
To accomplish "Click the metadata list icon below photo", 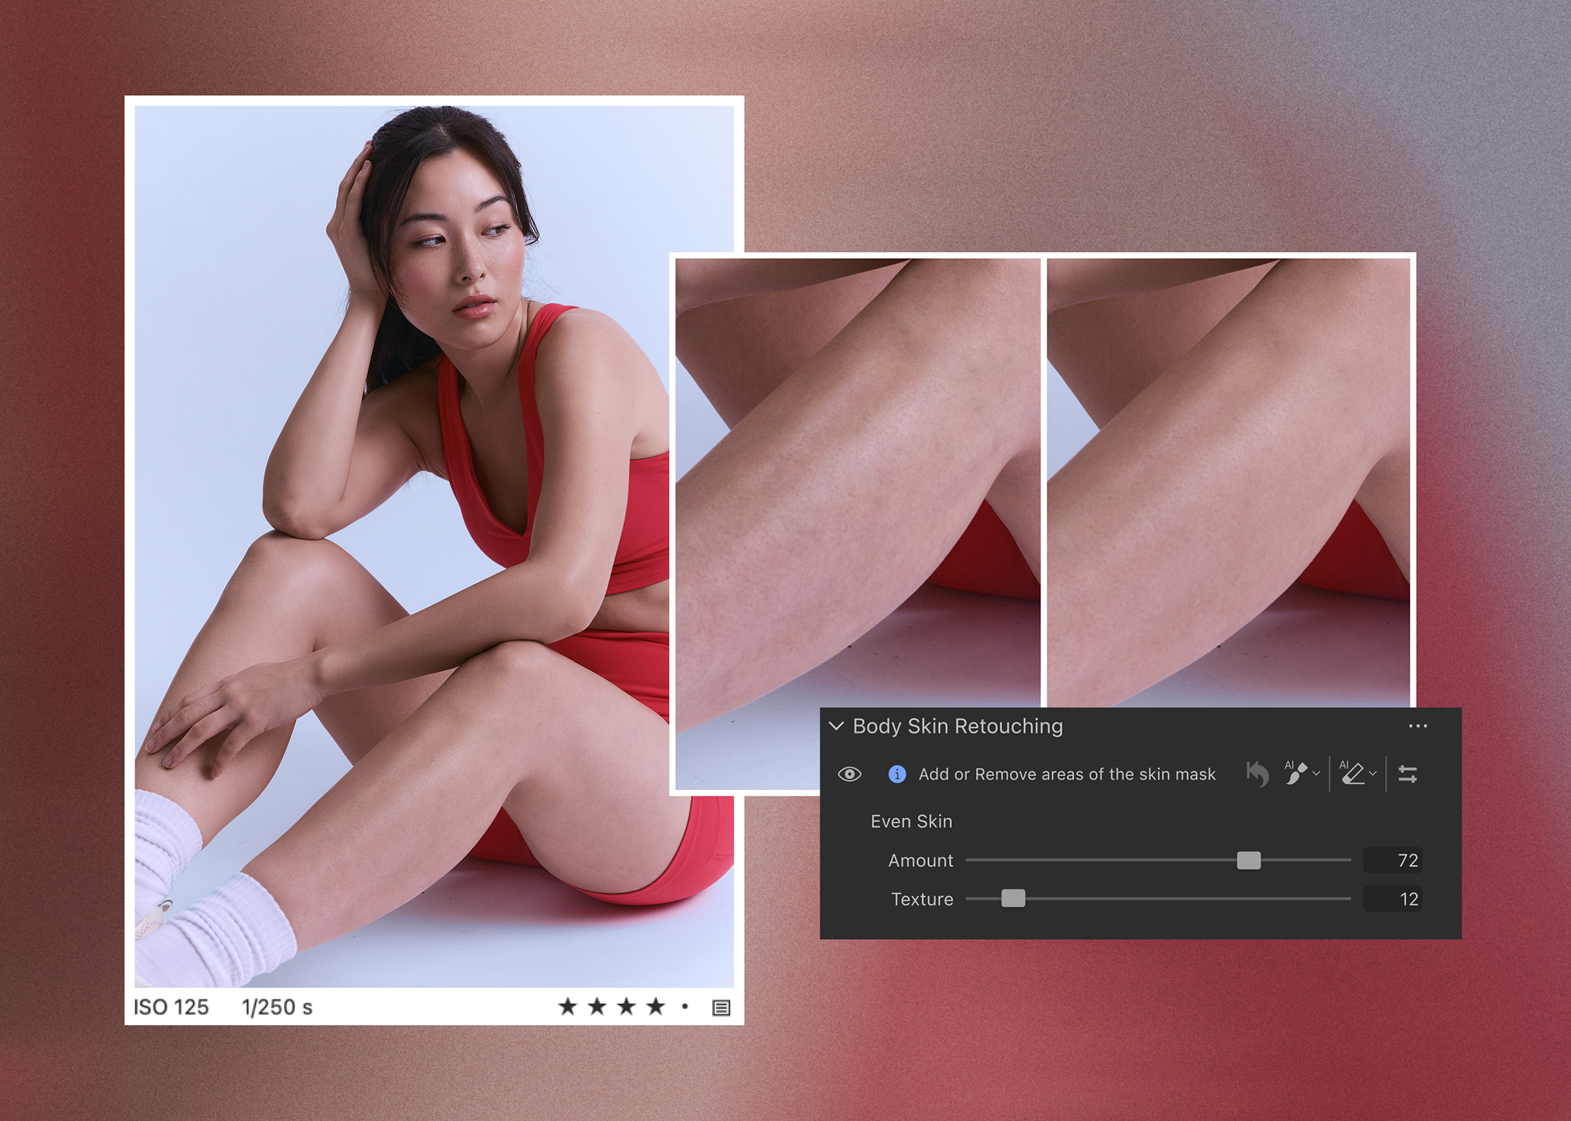I will point(721,1008).
